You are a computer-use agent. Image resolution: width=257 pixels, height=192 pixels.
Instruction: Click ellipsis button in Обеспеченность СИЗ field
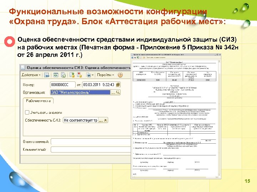(101, 121)
